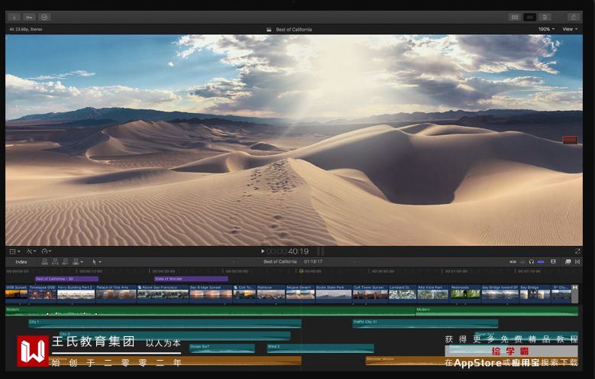Select Palace of Fine Arts clip
Image resolution: width=595 pixels, height=379 pixels.
tap(116, 293)
